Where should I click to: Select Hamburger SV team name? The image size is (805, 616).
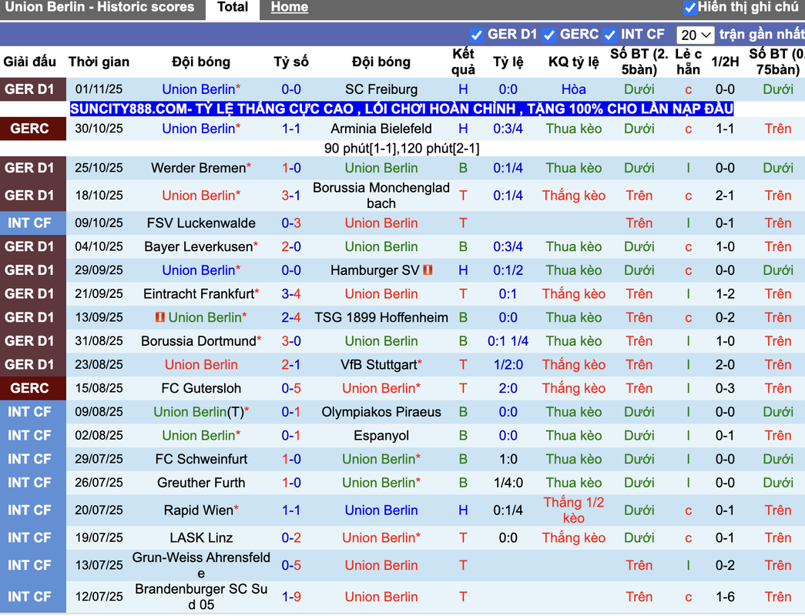click(x=375, y=270)
